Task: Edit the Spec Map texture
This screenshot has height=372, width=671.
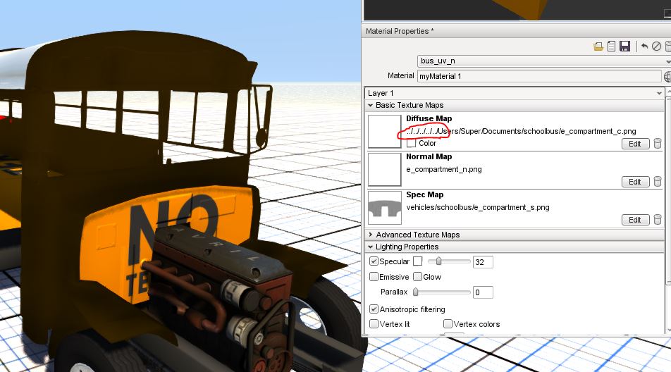Action: [x=636, y=220]
